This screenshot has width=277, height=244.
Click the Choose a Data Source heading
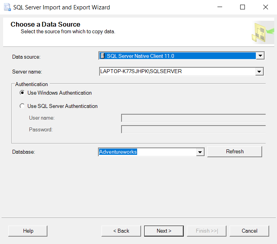point(45,24)
